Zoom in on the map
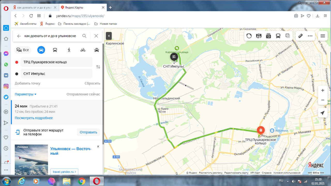Screen dimensions: 331x186 coord(322,90)
